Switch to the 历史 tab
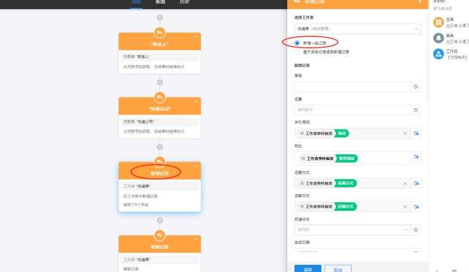The image size is (469, 272). [x=184, y=2]
